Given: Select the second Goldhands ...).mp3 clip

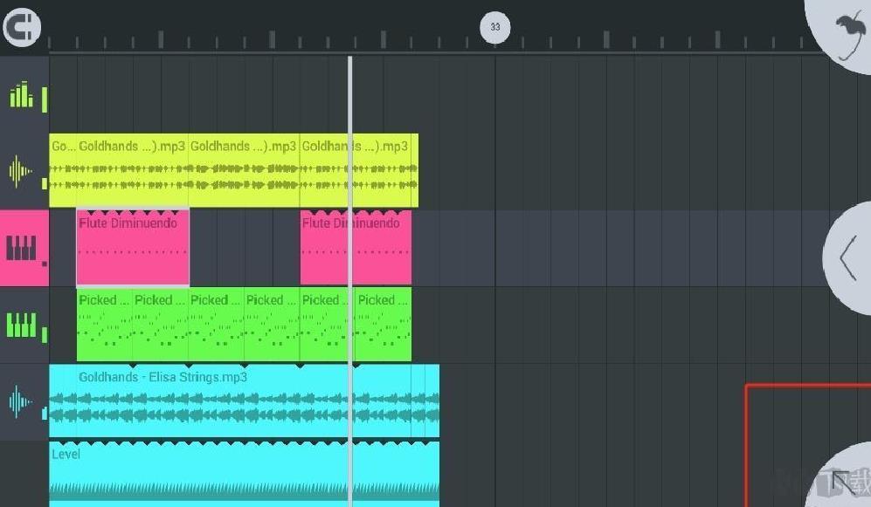Looking at the screenshot, I should (132, 170).
